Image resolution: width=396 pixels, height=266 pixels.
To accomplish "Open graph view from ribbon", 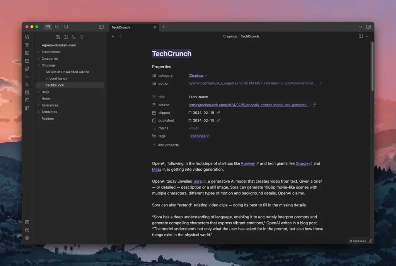I will coord(27,45).
